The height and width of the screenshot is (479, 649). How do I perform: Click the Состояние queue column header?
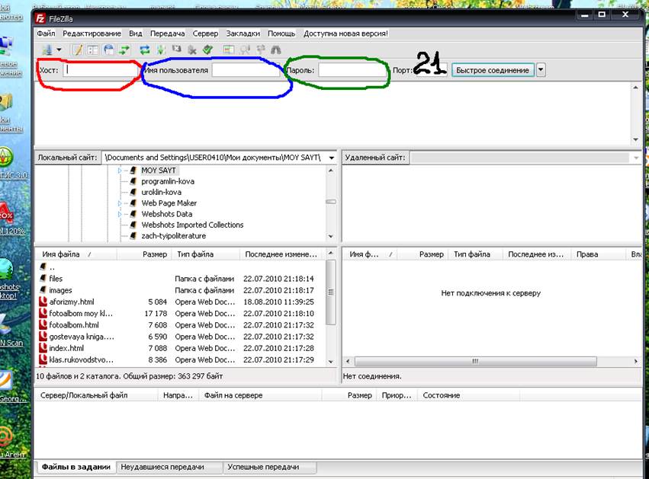click(x=468, y=395)
